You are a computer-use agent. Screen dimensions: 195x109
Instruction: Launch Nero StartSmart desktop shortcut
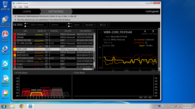point(5,36)
